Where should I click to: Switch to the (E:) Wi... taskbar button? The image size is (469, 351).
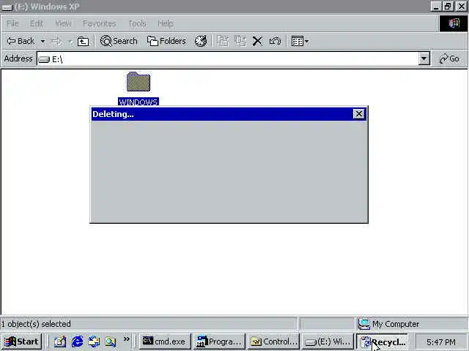[328, 341]
